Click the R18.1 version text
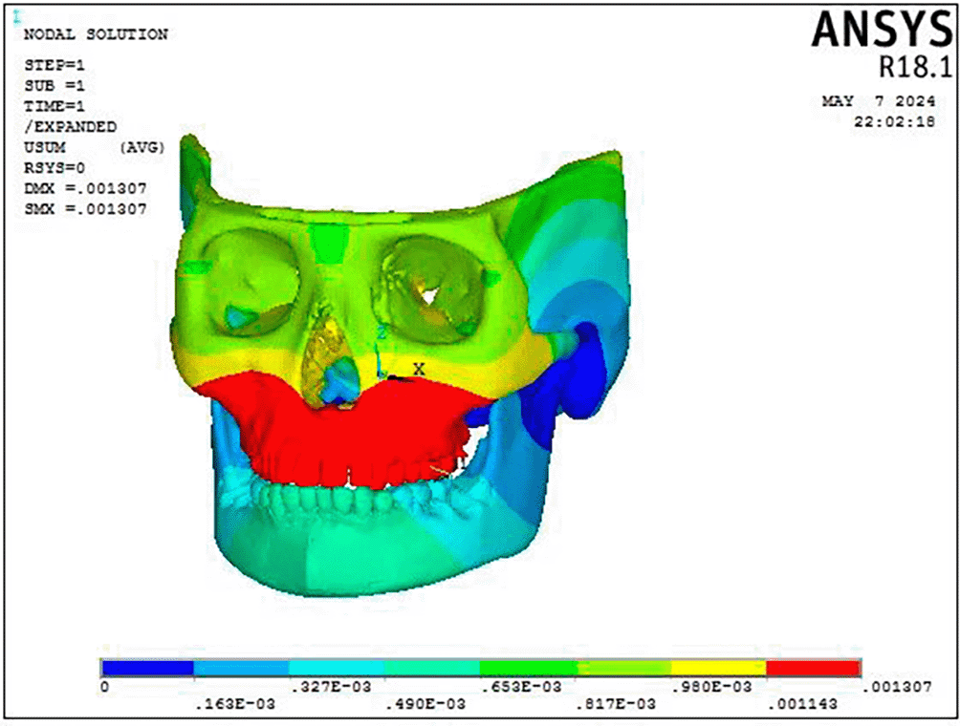This screenshot has height=726, width=960. click(908, 68)
